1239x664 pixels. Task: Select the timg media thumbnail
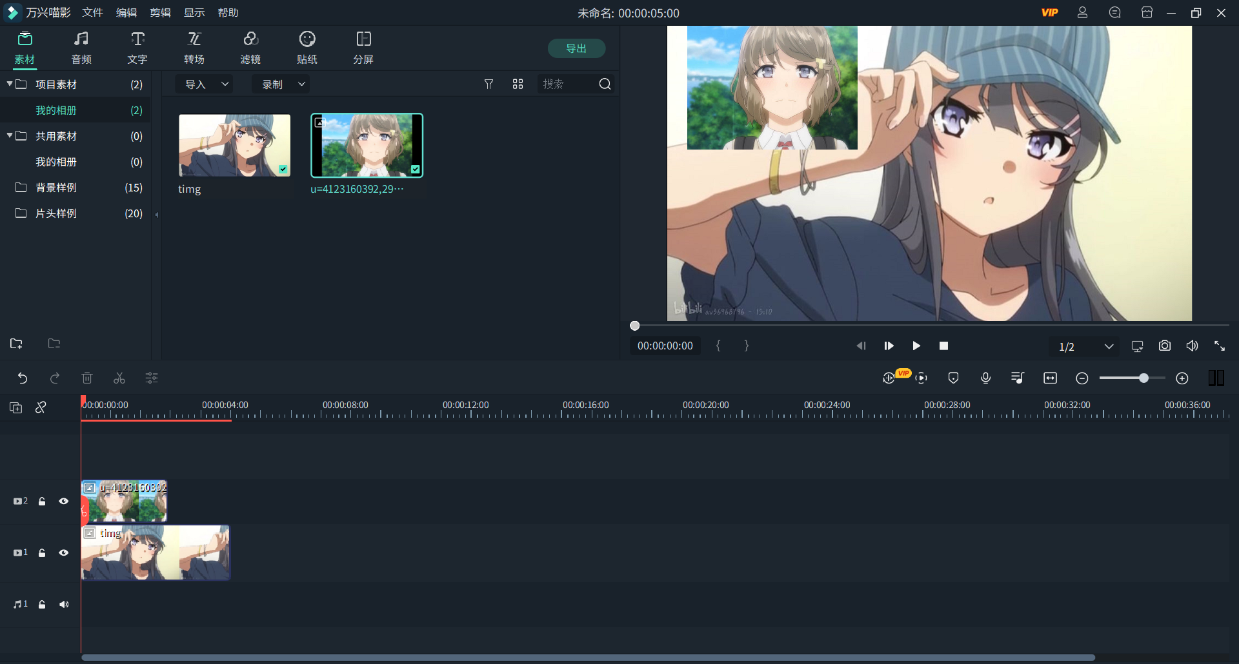click(235, 146)
